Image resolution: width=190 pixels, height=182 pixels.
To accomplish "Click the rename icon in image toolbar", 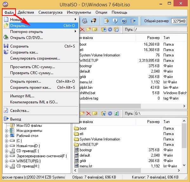I will point(95,29).
